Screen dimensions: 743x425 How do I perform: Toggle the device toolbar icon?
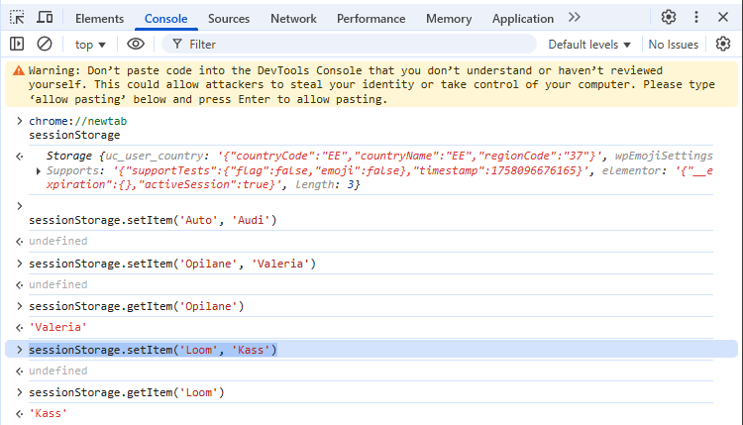coord(46,18)
